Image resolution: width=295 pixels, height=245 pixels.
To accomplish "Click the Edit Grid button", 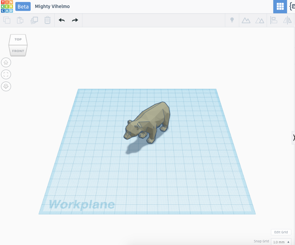I will [281, 232].
